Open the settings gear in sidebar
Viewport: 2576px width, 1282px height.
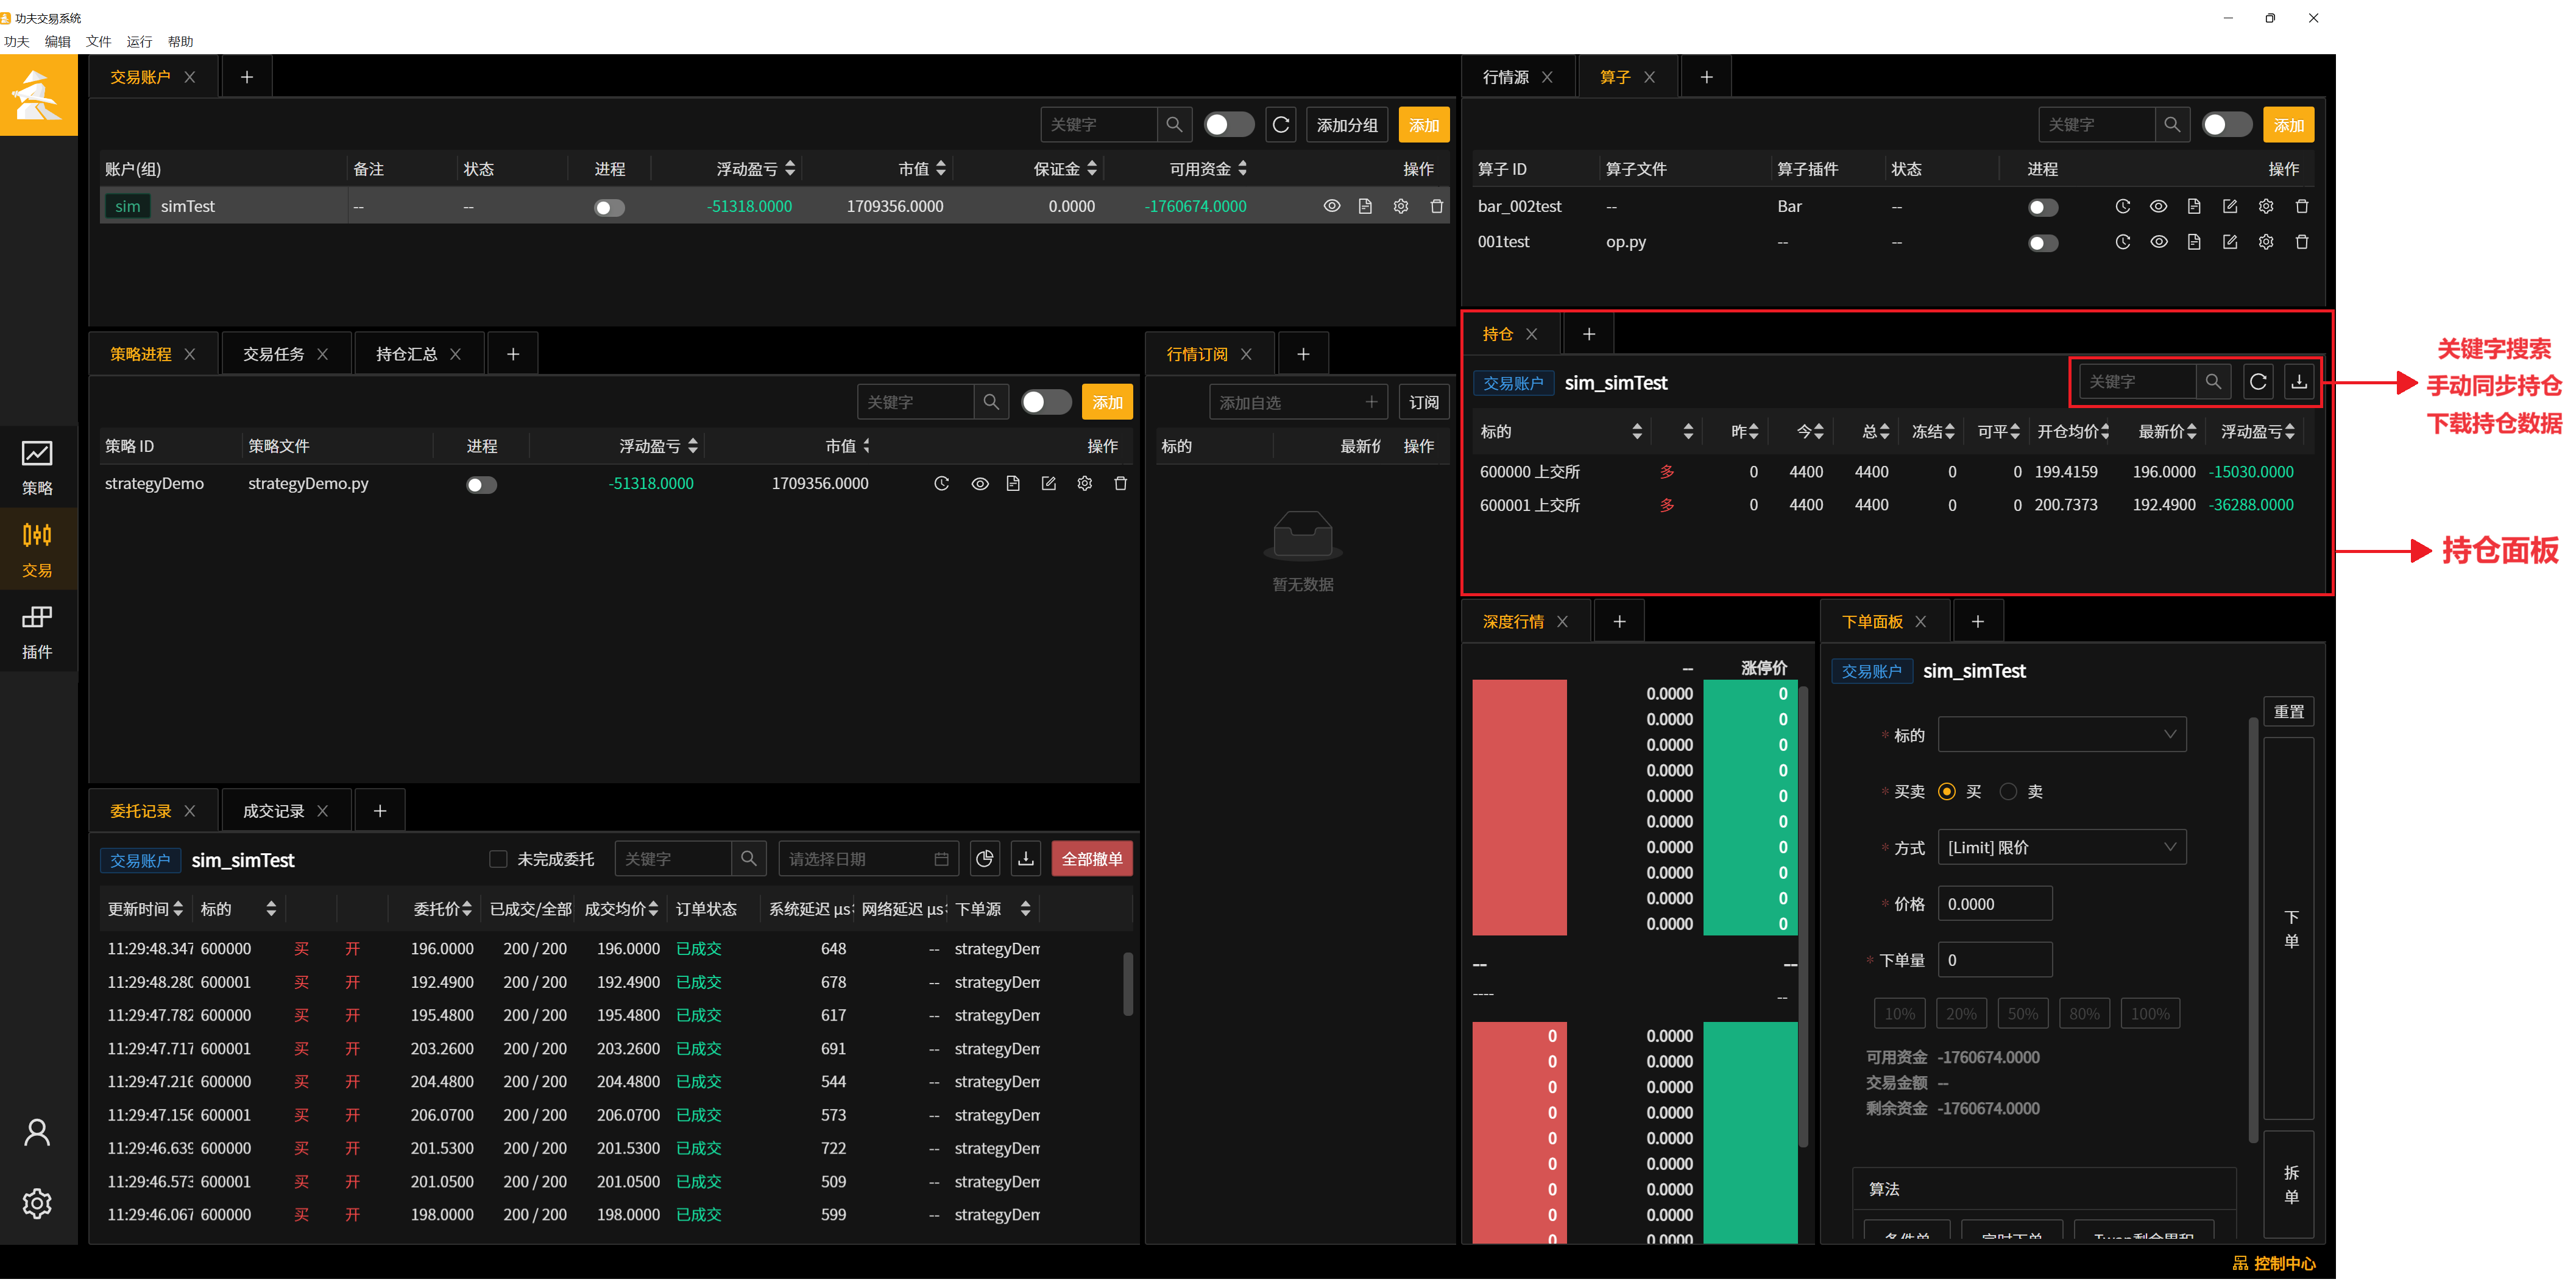coord(37,1204)
